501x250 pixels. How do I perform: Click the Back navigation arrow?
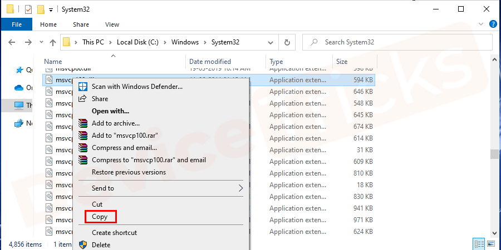[x=12, y=42]
